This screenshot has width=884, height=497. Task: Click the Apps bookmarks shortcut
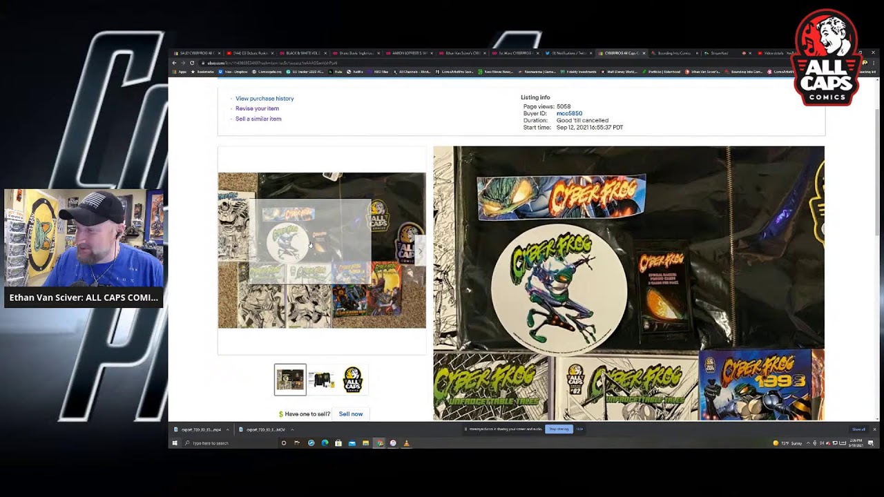pyautogui.click(x=181, y=72)
